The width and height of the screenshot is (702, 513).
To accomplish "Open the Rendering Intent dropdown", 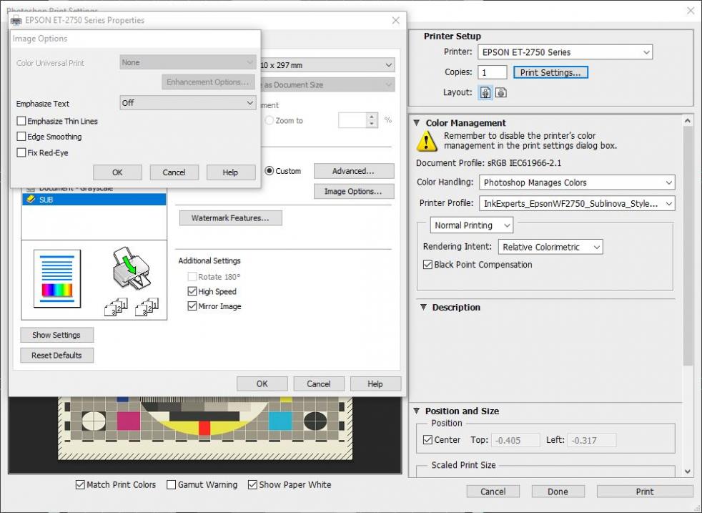I will pyautogui.click(x=550, y=247).
